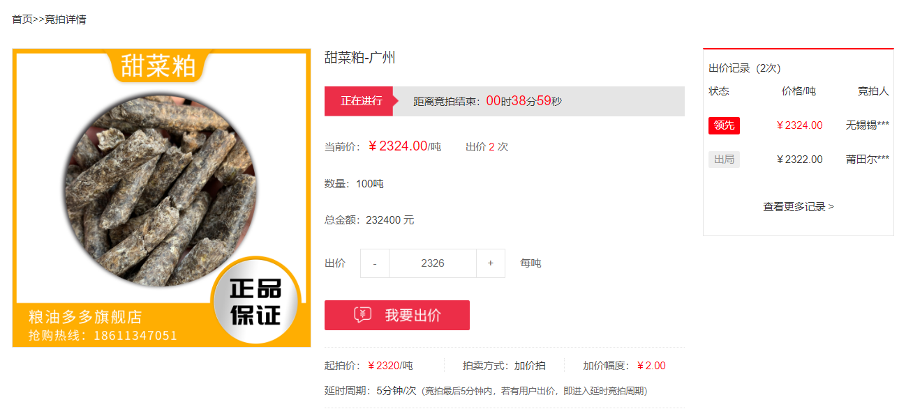
Task: Click the 甜菜粕 product image thumbnail
Action: point(161,198)
